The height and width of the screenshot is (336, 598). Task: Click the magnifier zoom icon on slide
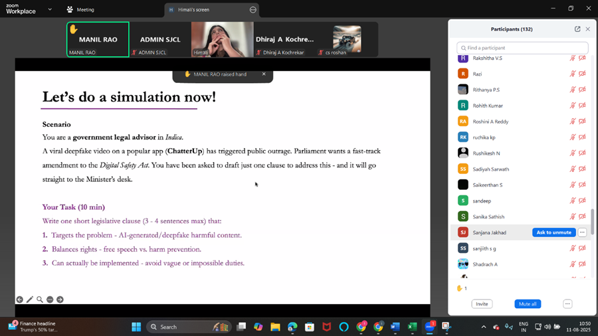pos(40,299)
